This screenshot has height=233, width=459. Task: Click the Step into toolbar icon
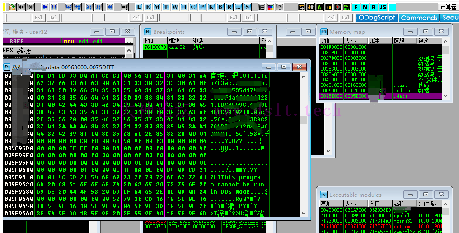(x=68, y=7)
